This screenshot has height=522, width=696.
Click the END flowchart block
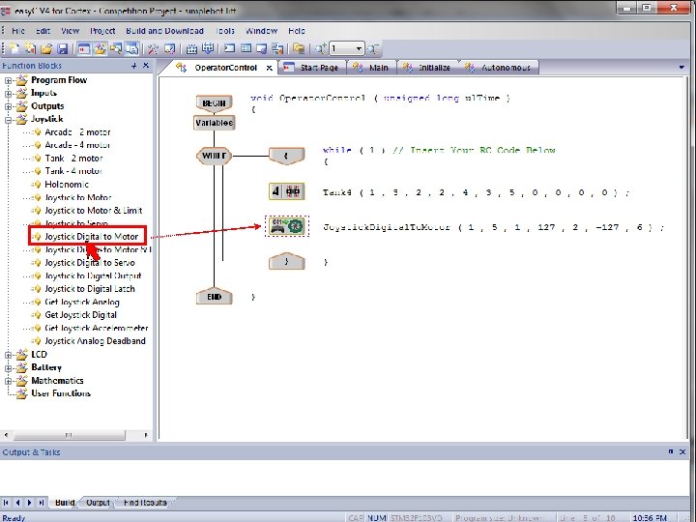(x=214, y=297)
